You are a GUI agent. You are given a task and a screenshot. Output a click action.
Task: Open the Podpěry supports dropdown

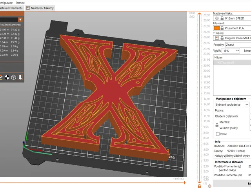coord(238,45)
